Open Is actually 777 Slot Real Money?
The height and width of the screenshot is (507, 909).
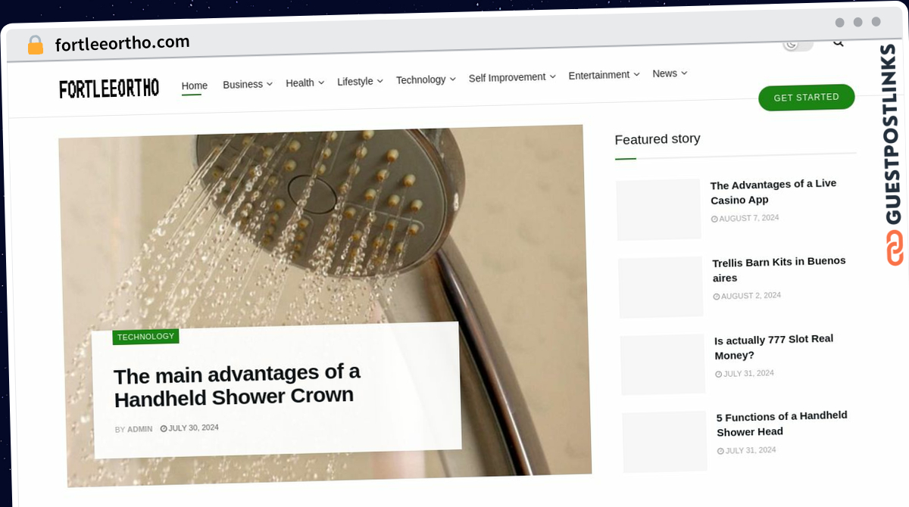tap(774, 347)
